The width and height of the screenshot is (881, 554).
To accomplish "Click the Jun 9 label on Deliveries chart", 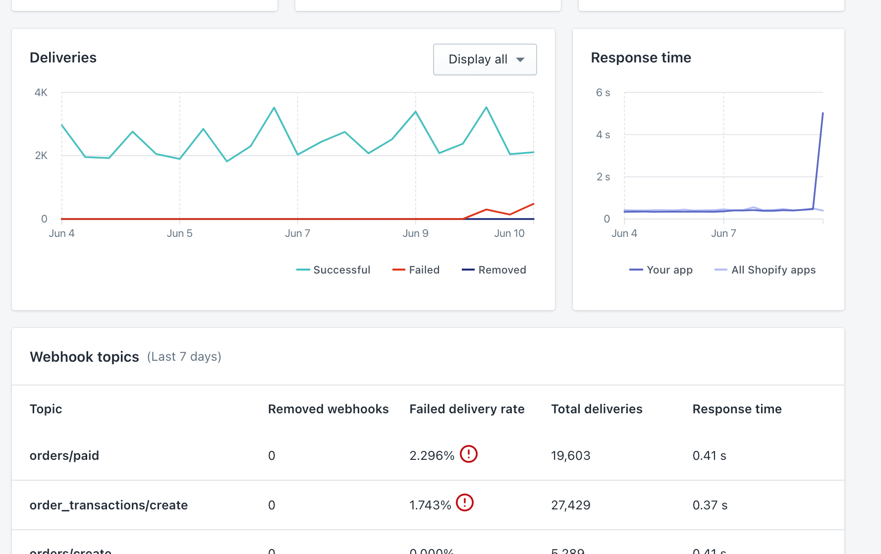I will click(415, 233).
